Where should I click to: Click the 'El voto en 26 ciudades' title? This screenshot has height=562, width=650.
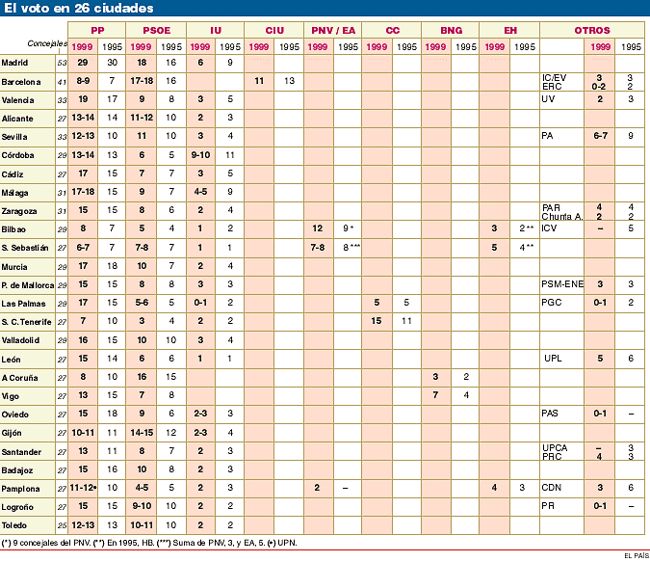click(79, 8)
